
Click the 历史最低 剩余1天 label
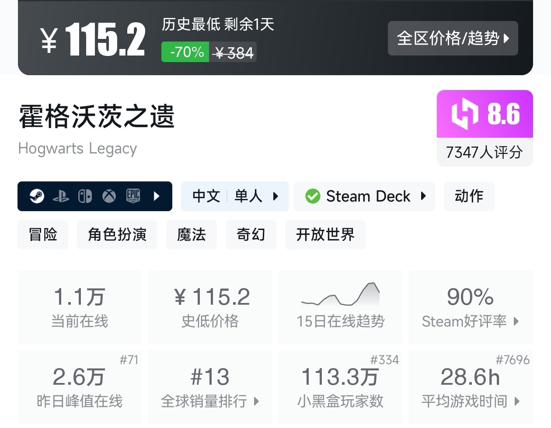tap(218, 24)
